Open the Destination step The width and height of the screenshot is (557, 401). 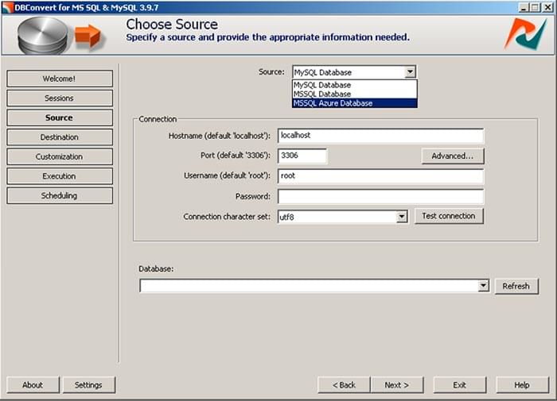coord(60,137)
